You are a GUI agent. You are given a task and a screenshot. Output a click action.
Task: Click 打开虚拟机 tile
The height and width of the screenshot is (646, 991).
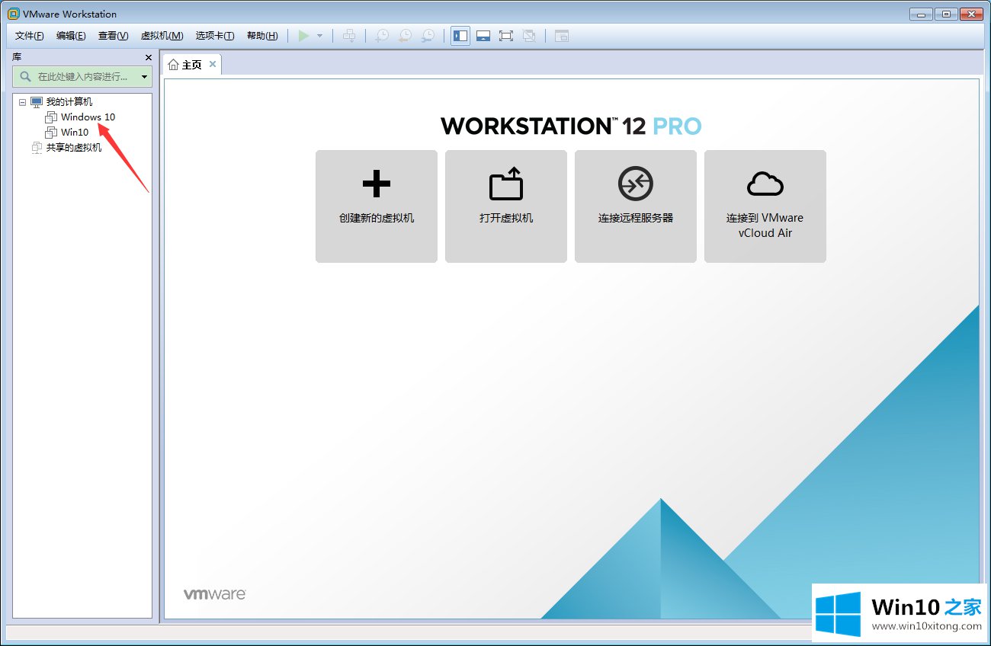(x=506, y=206)
